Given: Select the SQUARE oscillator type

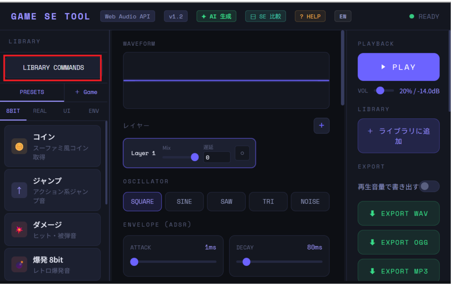Looking at the screenshot, I should pyautogui.click(x=142, y=202).
